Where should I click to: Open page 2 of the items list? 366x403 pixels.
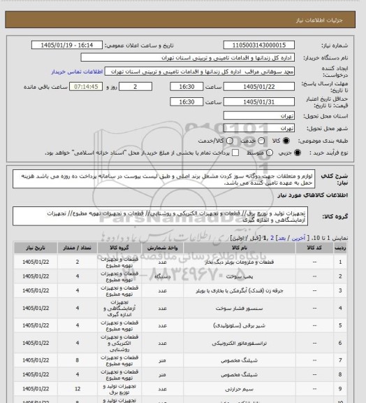272,239
